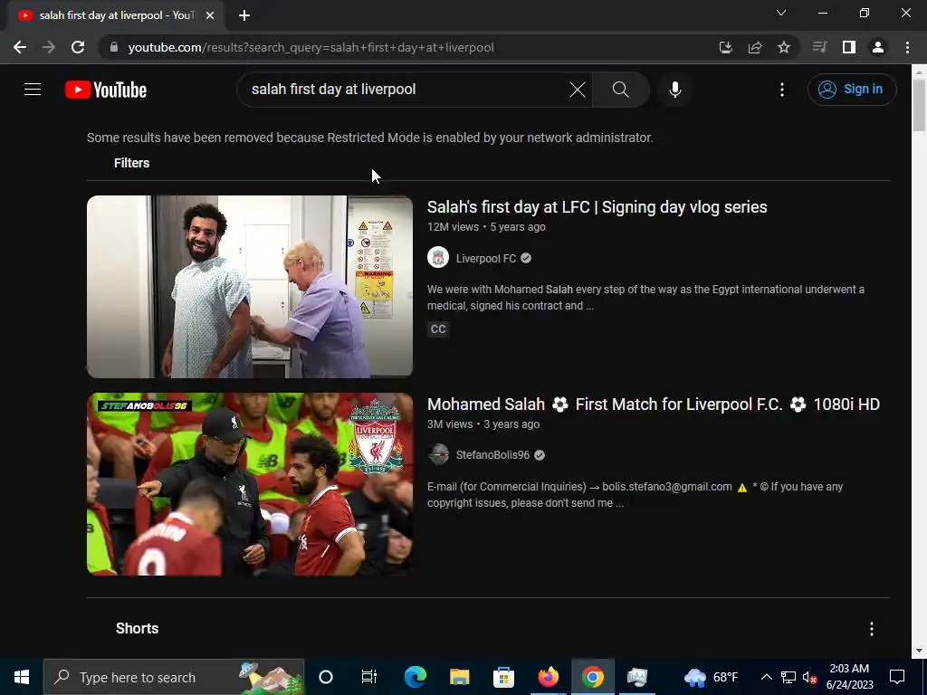
Task: Clear the search query with the X icon
Action: click(577, 90)
